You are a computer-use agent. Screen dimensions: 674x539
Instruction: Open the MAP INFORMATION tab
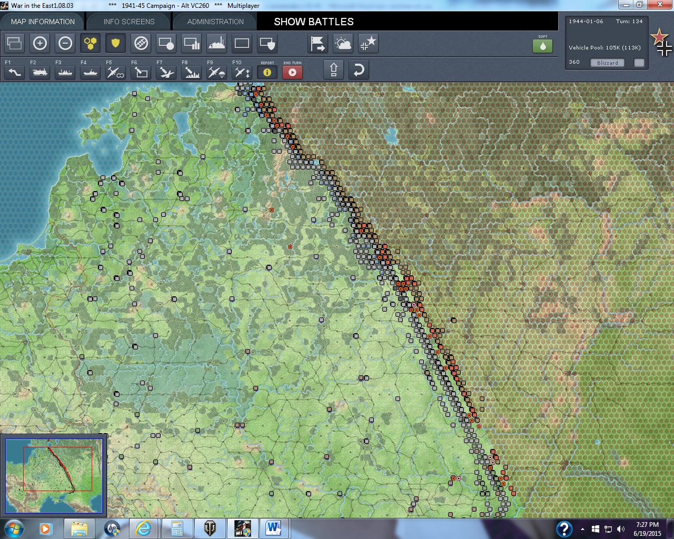(x=43, y=22)
